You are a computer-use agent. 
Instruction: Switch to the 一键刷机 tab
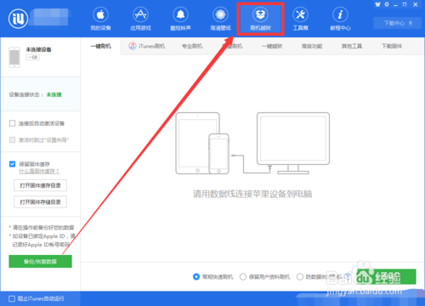[101, 46]
